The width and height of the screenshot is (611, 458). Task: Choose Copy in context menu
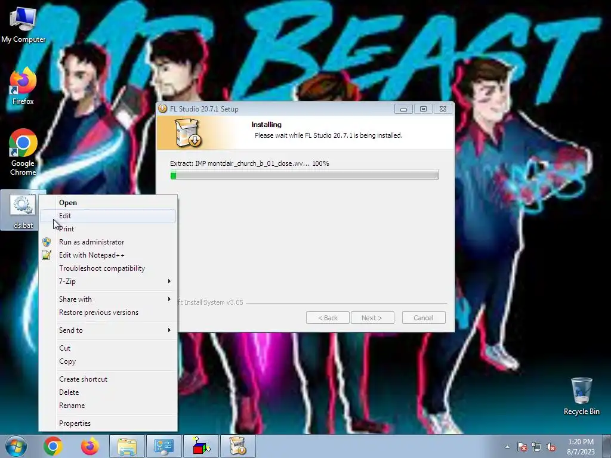pos(108,361)
